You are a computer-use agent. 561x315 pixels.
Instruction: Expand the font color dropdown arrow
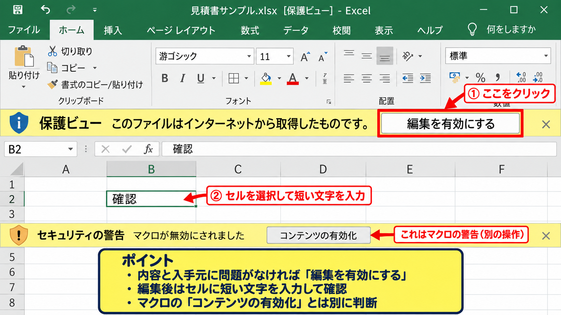(x=307, y=78)
